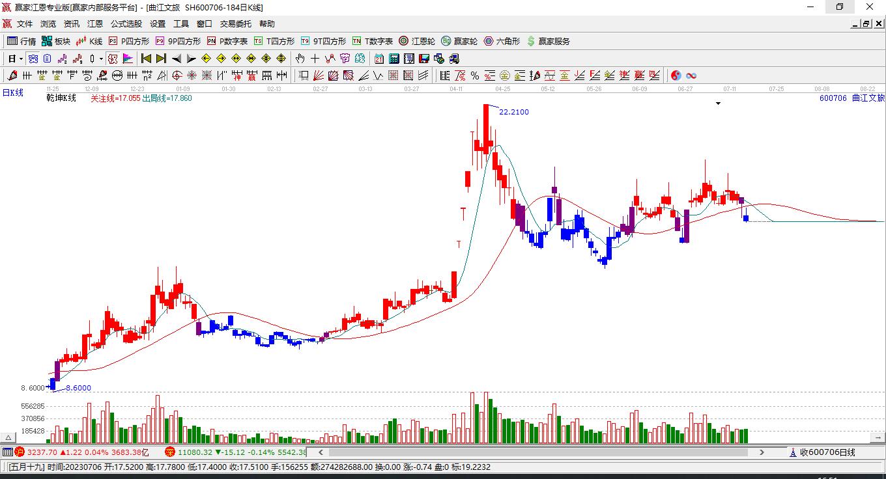
Task: Open the 交易委托 menu
Action: (236, 24)
